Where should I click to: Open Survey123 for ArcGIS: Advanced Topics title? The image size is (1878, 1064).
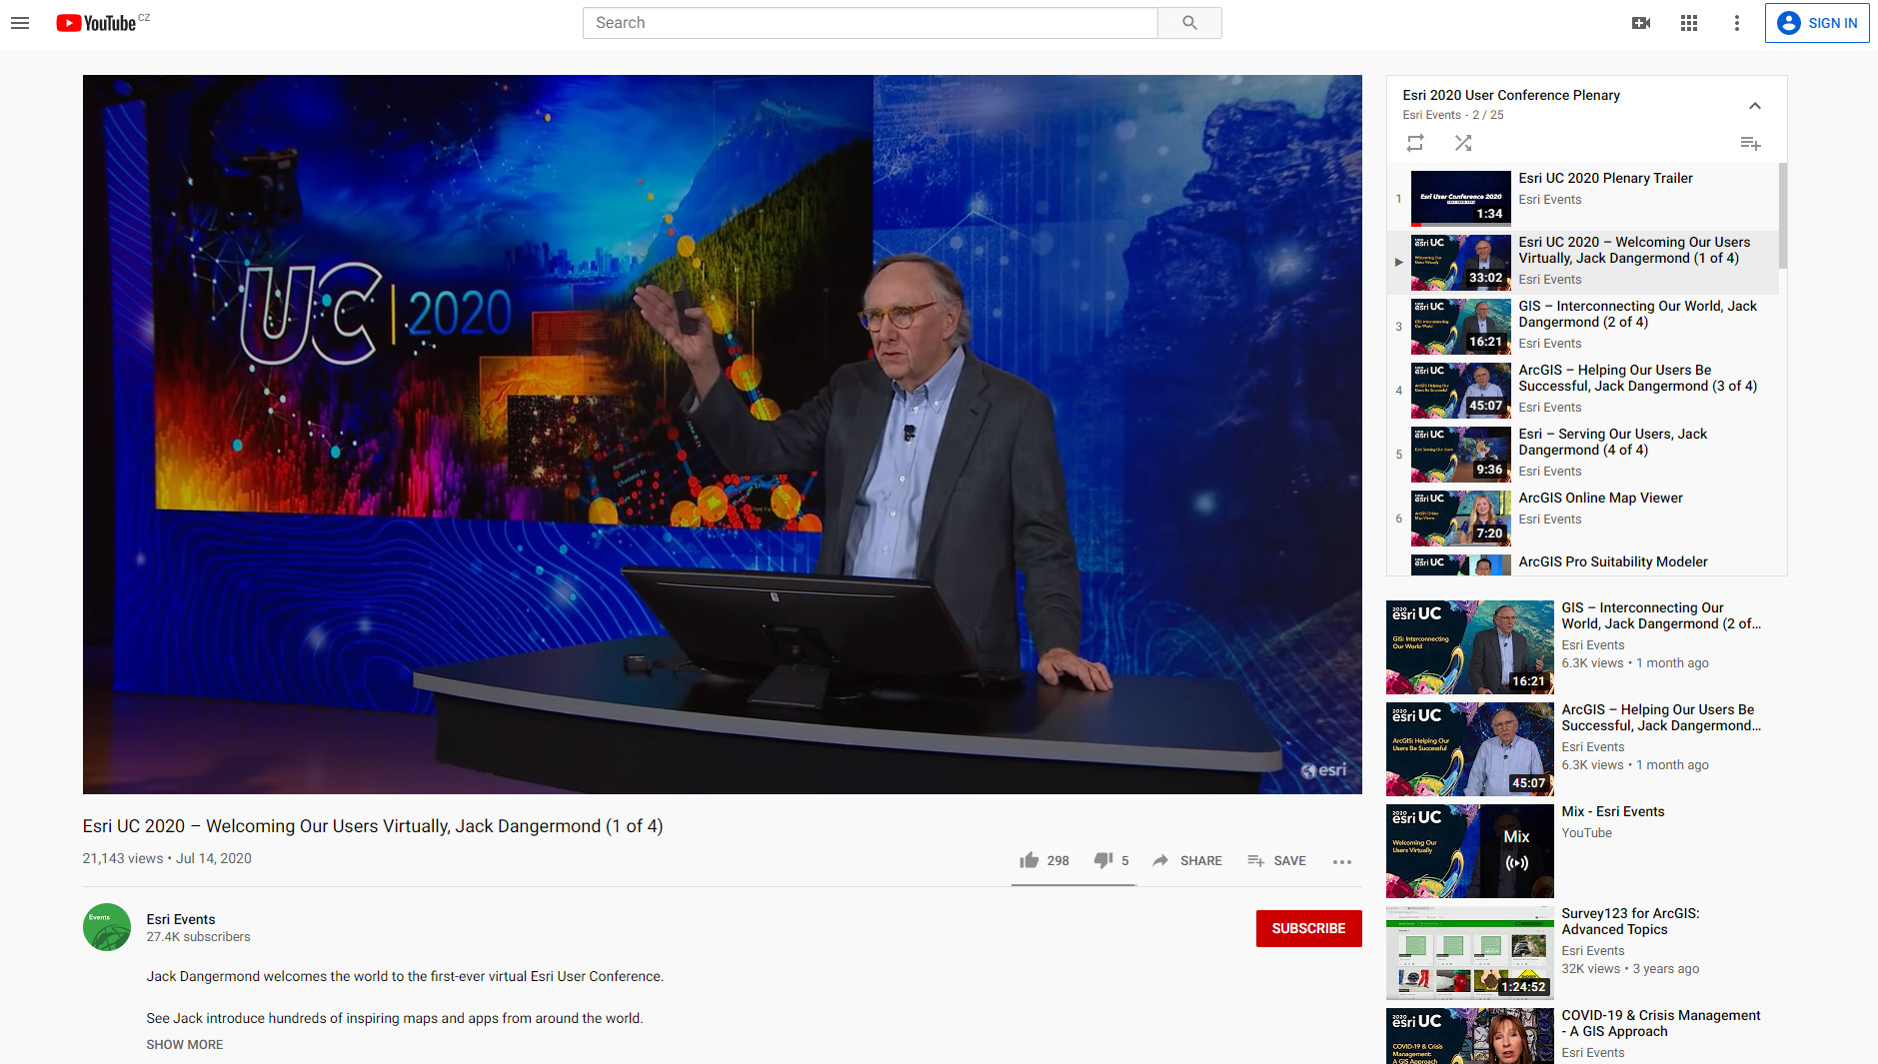click(x=1630, y=921)
